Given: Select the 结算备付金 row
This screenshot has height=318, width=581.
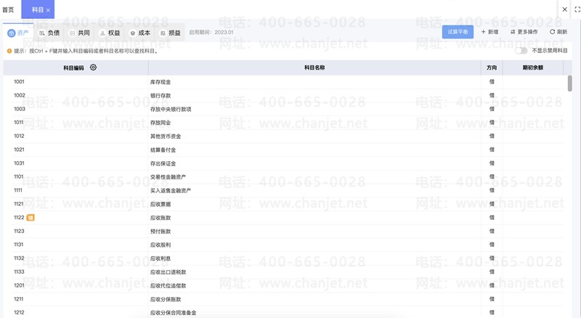Looking at the screenshot, I should point(163,150).
